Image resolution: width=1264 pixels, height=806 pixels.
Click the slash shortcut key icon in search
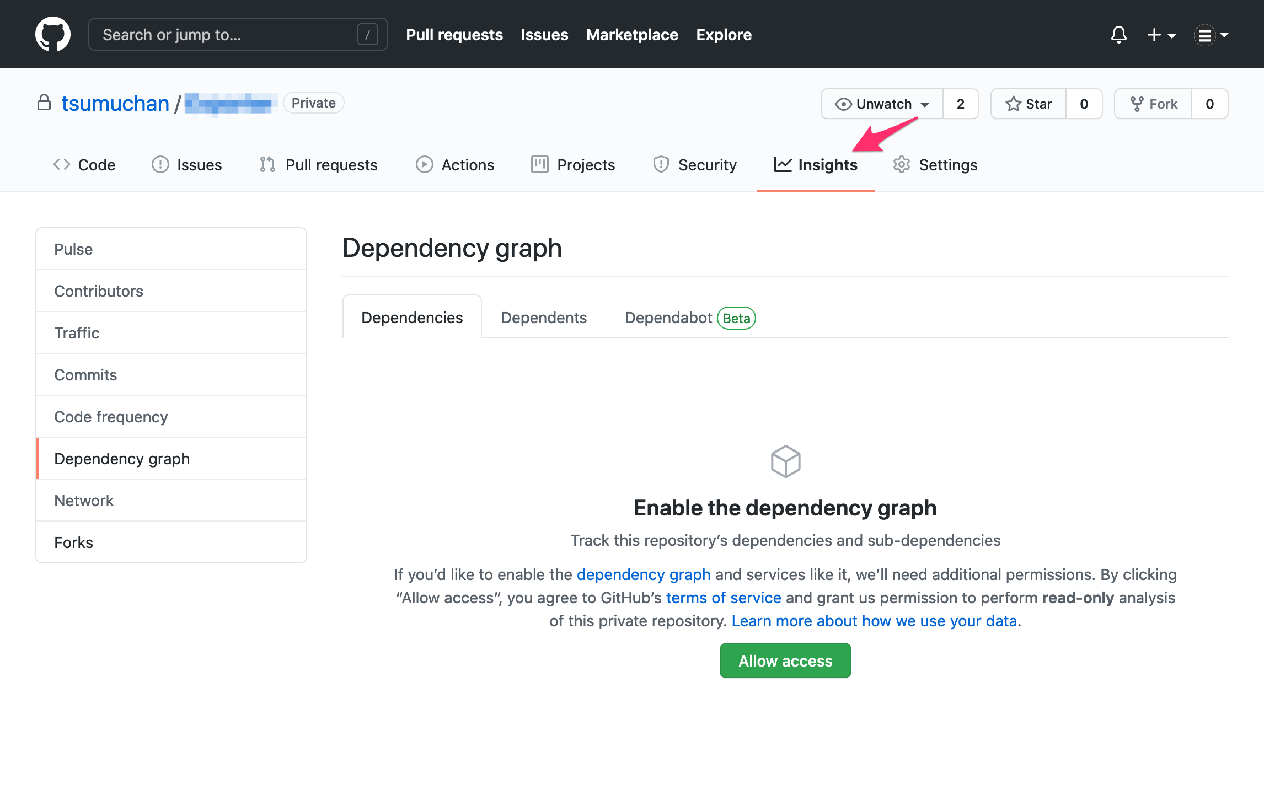click(x=368, y=34)
